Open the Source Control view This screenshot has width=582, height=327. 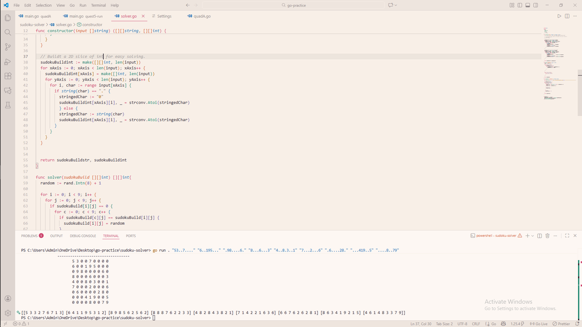coord(7,47)
